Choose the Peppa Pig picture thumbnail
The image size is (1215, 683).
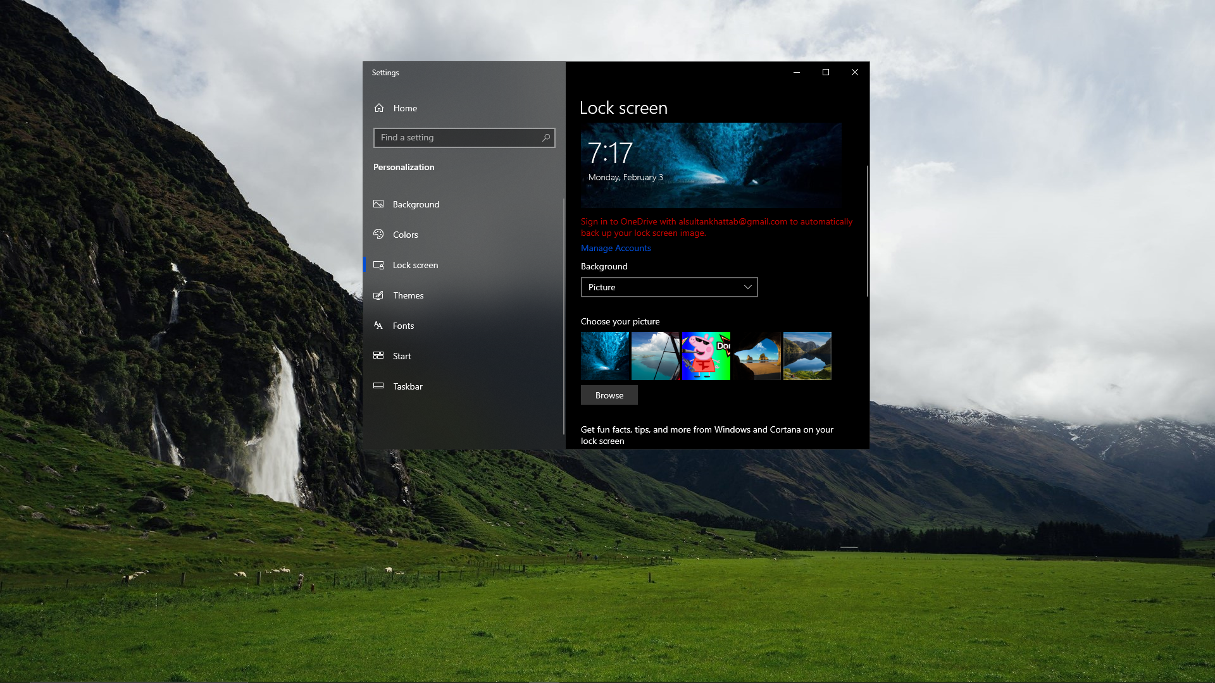tap(706, 356)
